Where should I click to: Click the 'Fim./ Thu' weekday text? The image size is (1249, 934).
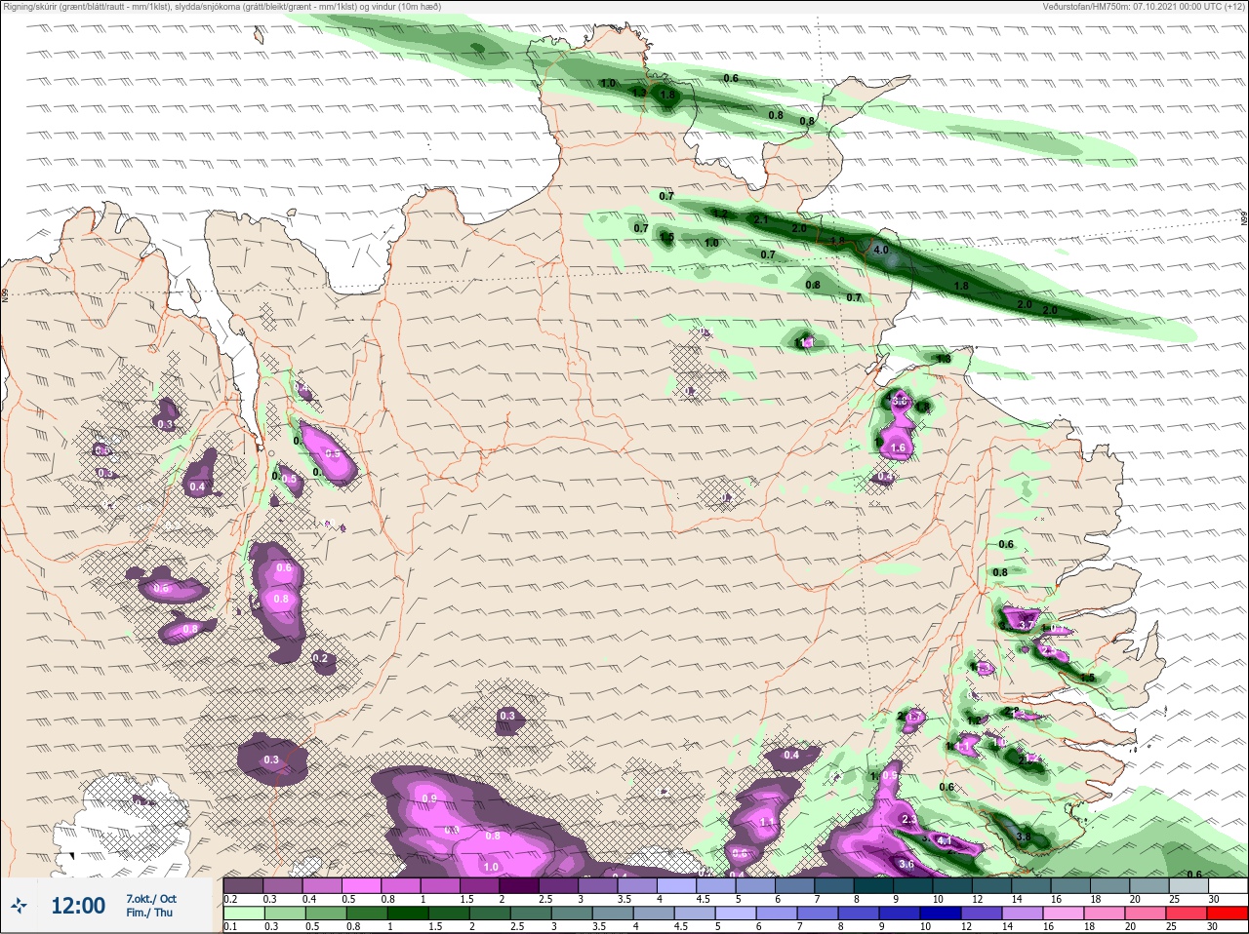(149, 913)
